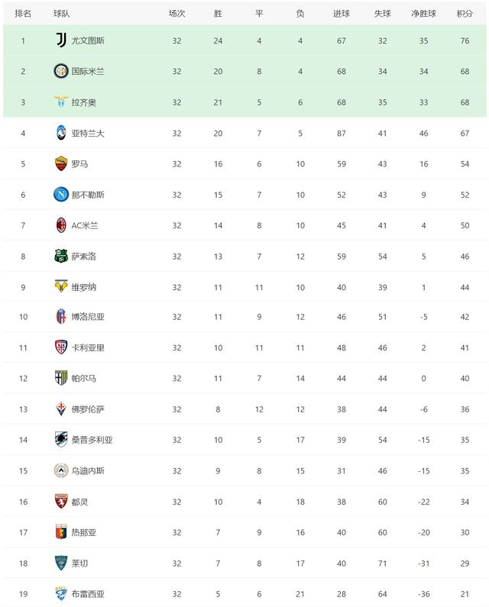Image resolution: width=489 pixels, height=607 pixels.
Task: Click the AC Milan club badge
Action: 61,225
